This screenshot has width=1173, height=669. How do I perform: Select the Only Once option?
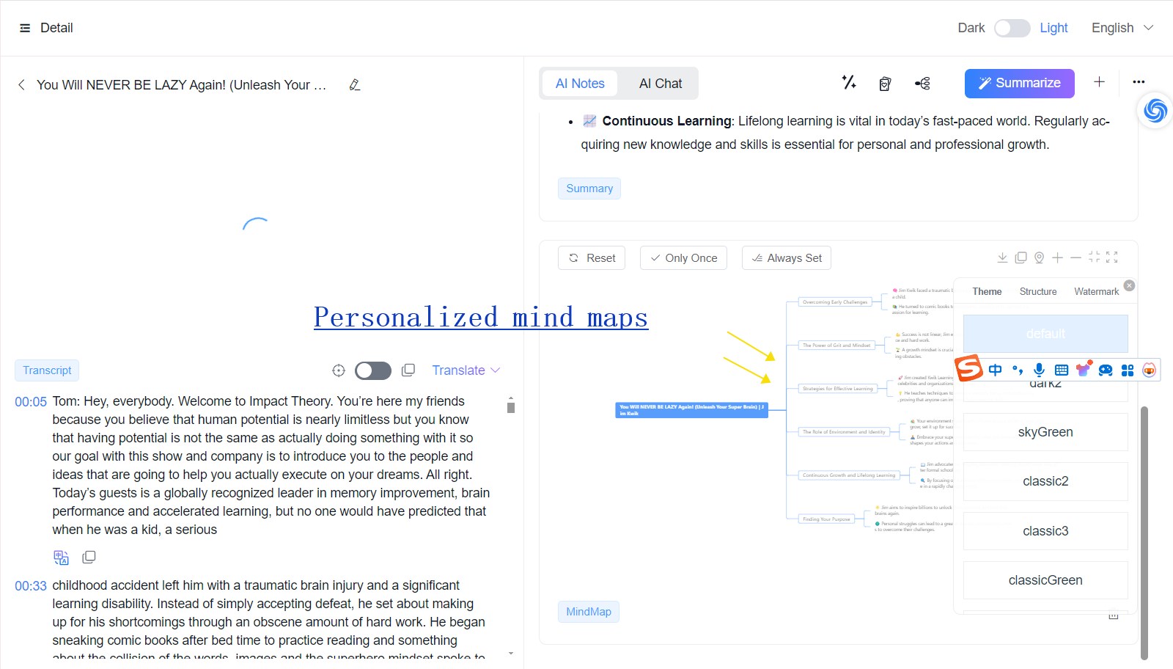pyautogui.click(x=683, y=257)
